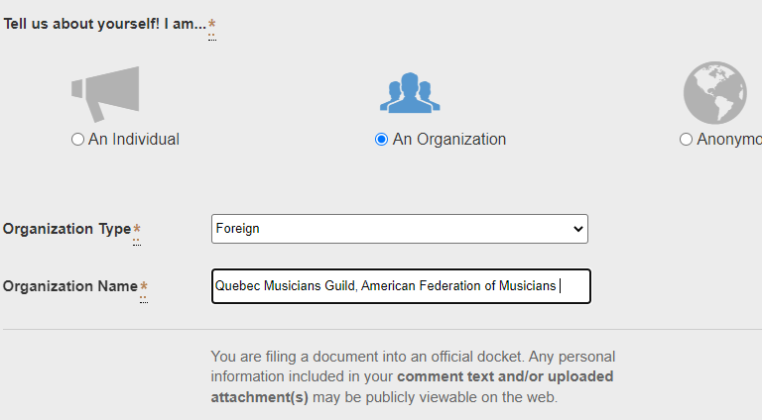Image resolution: width=762 pixels, height=420 pixels.
Task: Click the 'An Individual' label text
Action: point(134,140)
